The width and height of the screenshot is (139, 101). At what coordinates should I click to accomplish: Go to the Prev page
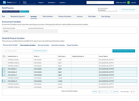[x=95, y=92]
